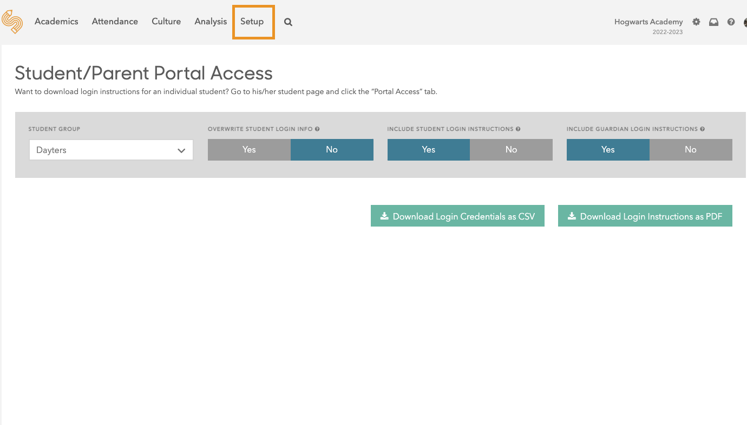Open the inbox tray icon

coord(713,22)
